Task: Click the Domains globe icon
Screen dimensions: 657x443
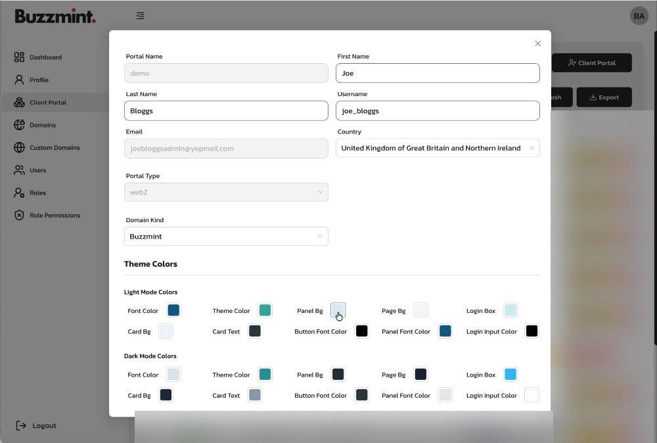Action: [x=19, y=125]
